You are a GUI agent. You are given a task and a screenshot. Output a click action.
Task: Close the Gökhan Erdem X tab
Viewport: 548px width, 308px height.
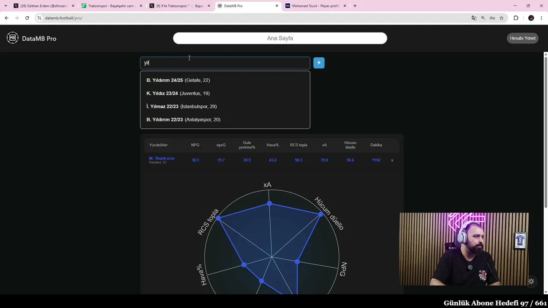(73, 6)
